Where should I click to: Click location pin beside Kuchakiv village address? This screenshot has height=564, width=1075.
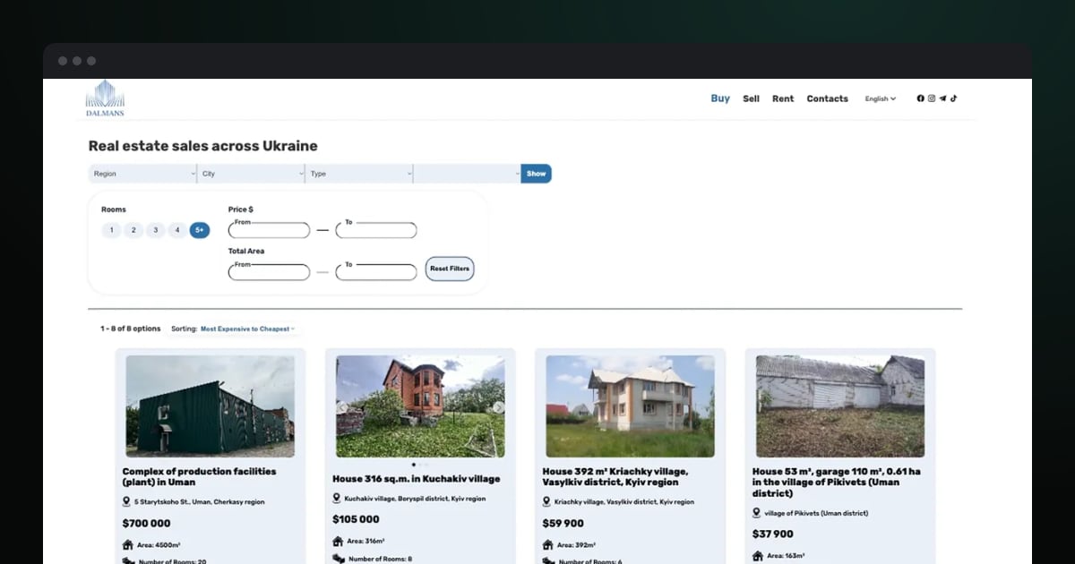tap(337, 499)
